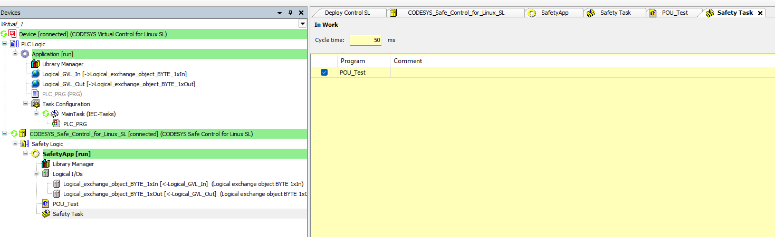Click the Task Configuration icon
Image resolution: width=775 pixels, height=237 pixels.
(x=35, y=104)
